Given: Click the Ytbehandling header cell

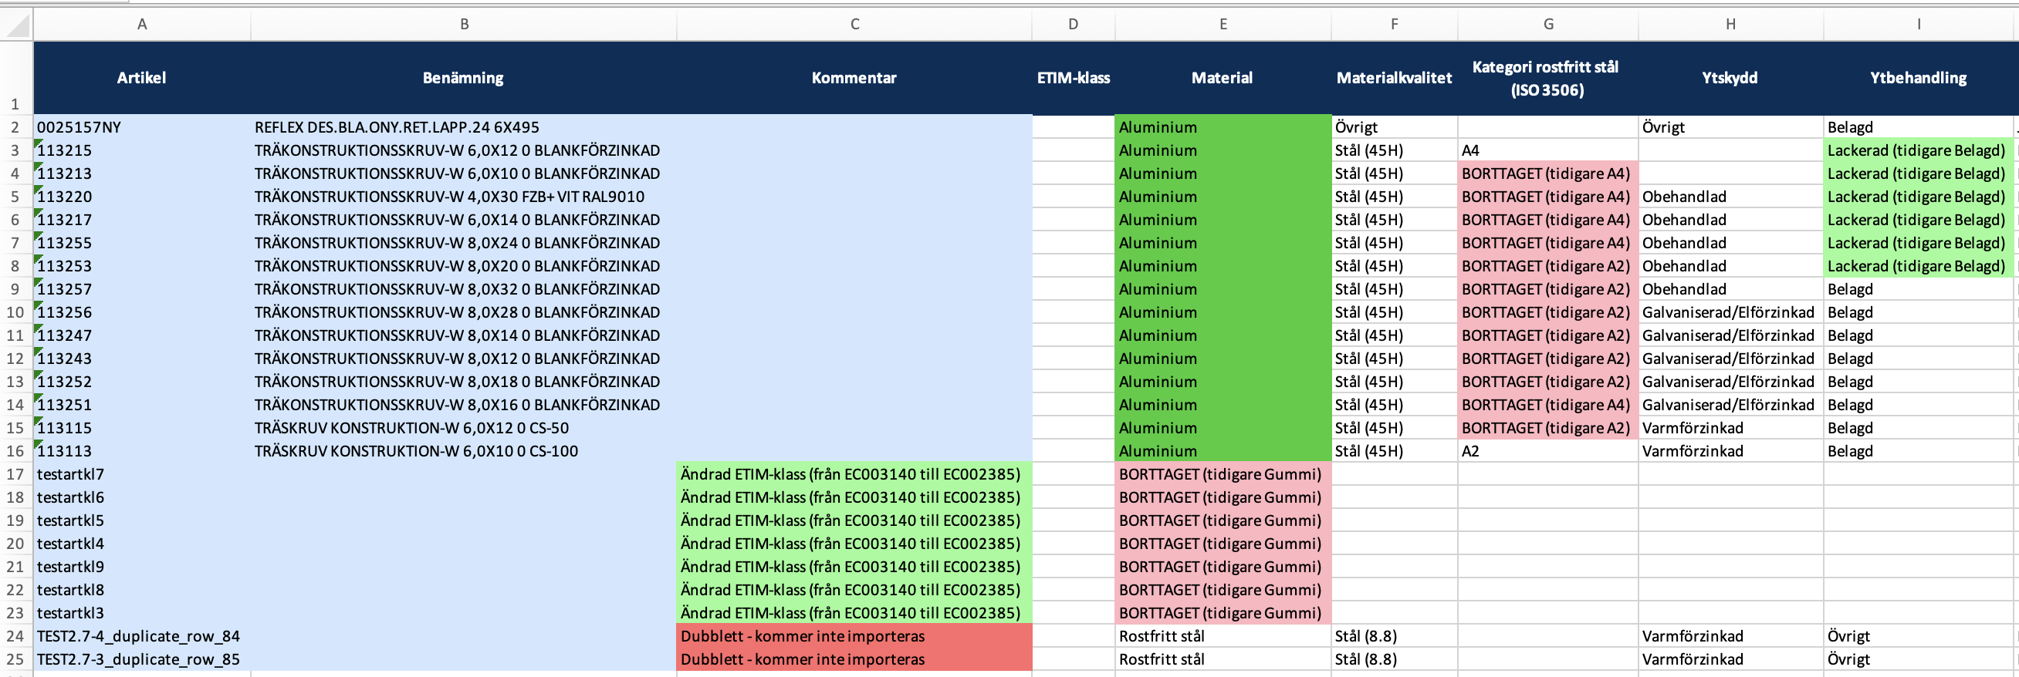Looking at the screenshot, I should [1918, 77].
